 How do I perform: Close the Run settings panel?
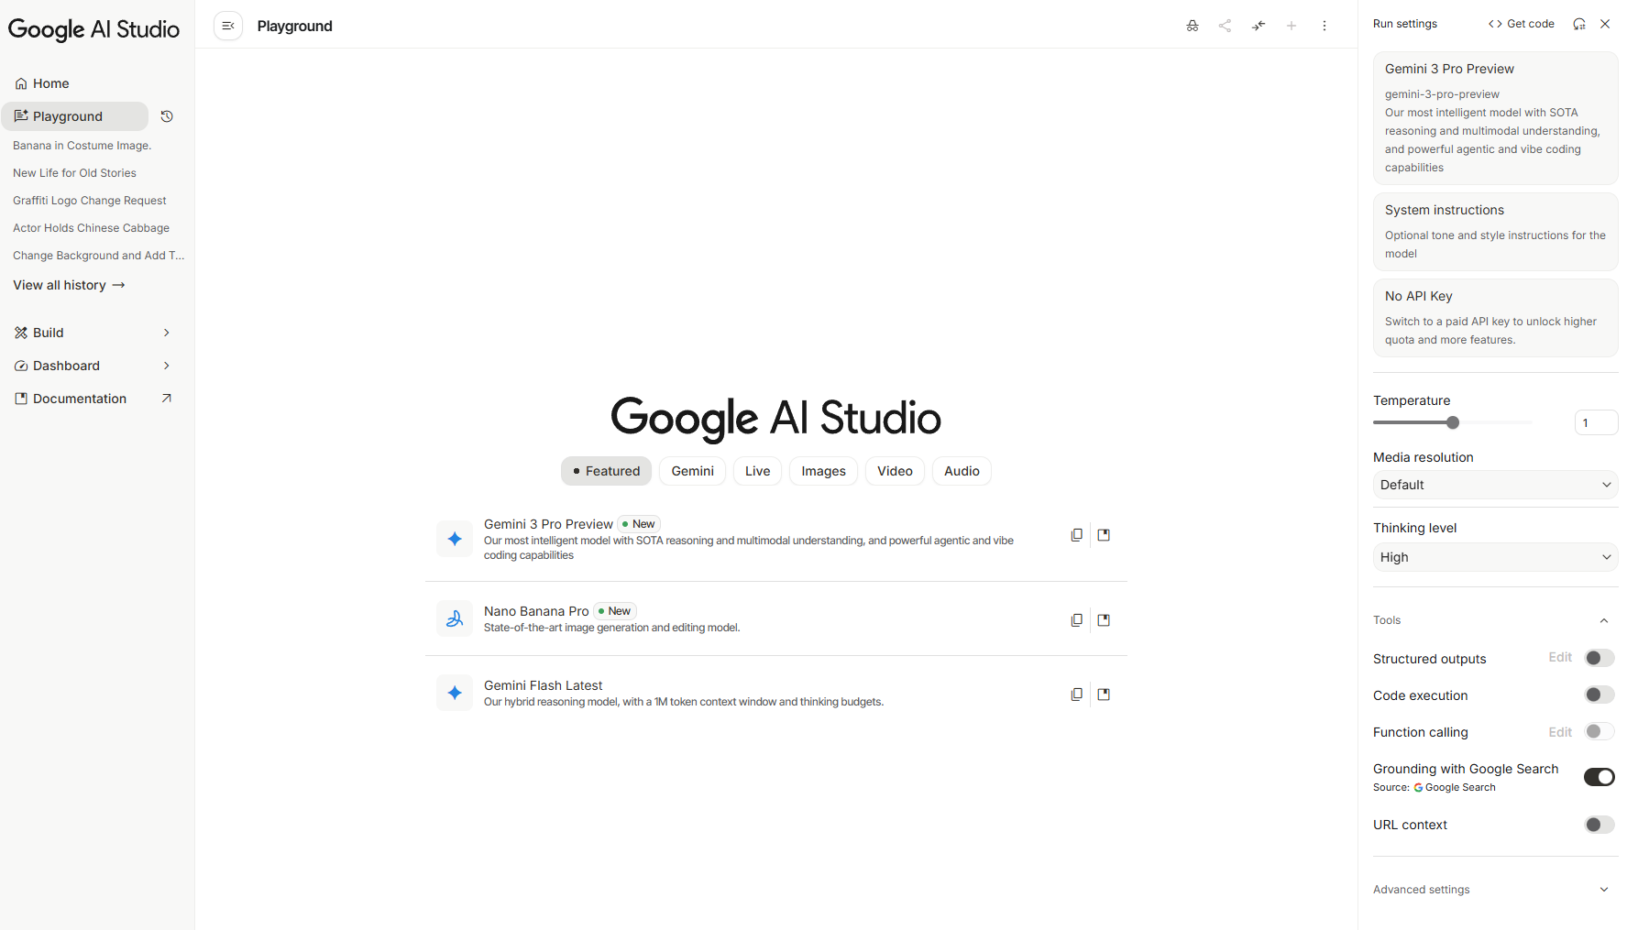coord(1605,24)
